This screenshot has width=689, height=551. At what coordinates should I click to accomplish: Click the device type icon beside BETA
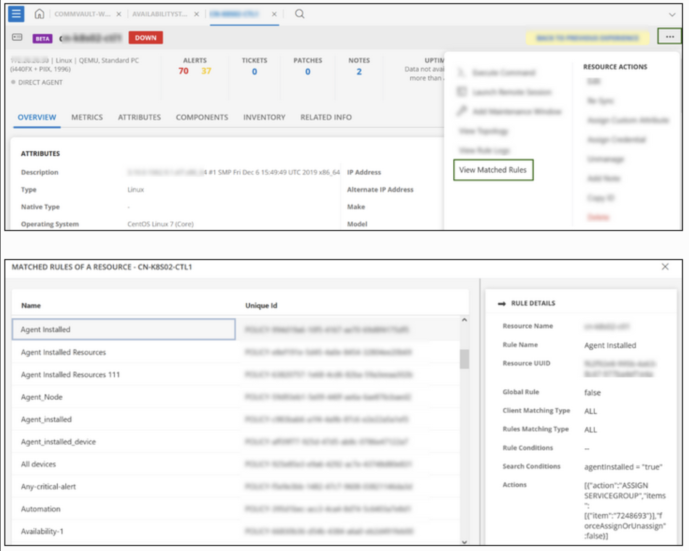(x=17, y=37)
